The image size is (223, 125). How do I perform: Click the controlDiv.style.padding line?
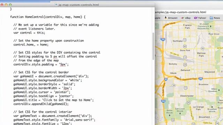[x=41, y=65]
